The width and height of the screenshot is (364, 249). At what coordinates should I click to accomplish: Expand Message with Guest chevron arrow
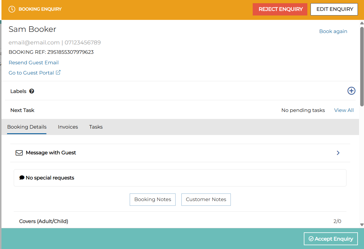point(338,153)
